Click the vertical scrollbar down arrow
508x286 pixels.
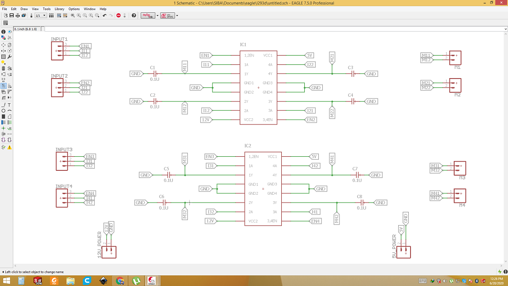[x=505, y=262]
